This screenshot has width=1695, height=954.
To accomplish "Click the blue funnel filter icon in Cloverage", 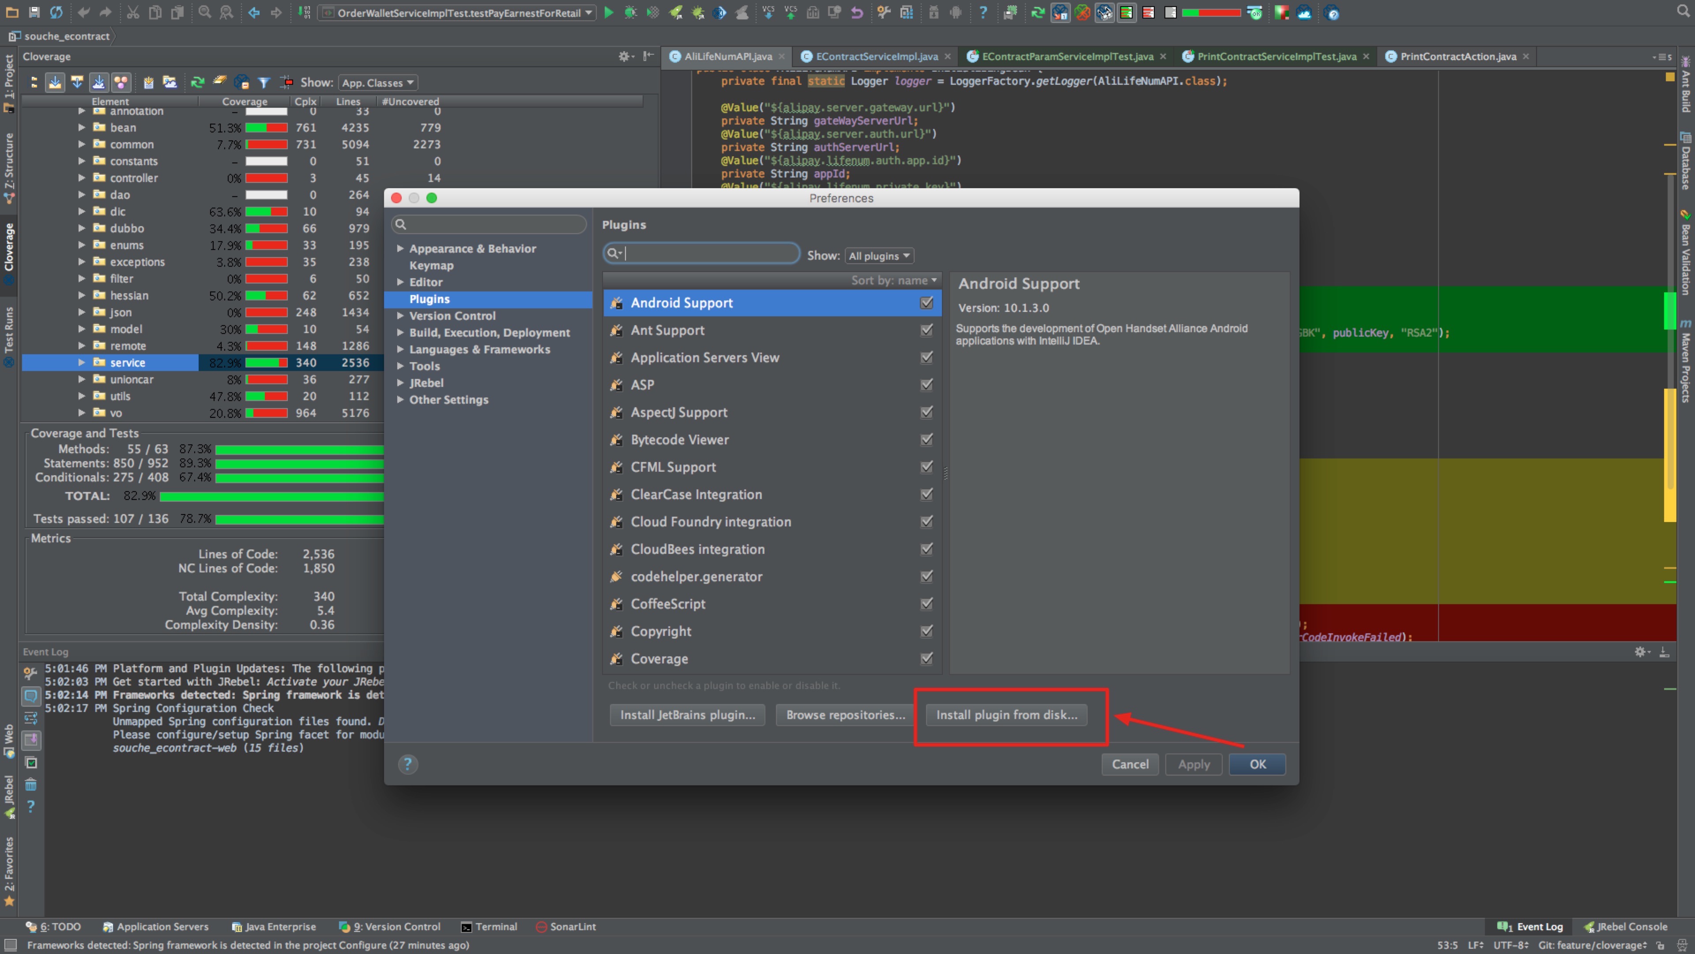I will point(264,82).
